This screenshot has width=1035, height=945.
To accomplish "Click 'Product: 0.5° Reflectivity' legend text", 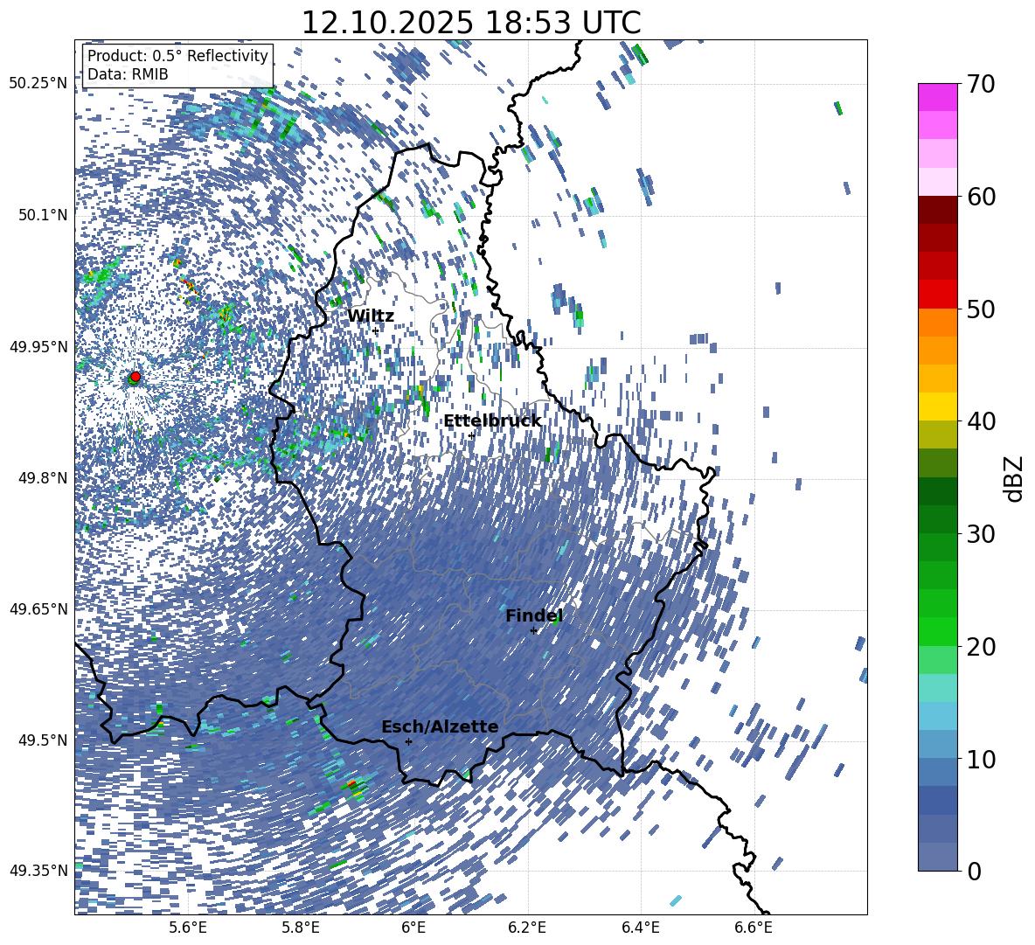I will point(177,56).
